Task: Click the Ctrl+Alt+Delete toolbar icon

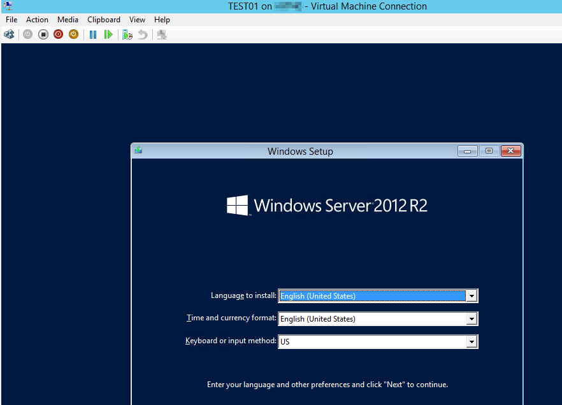Action: [x=9, y=34]
